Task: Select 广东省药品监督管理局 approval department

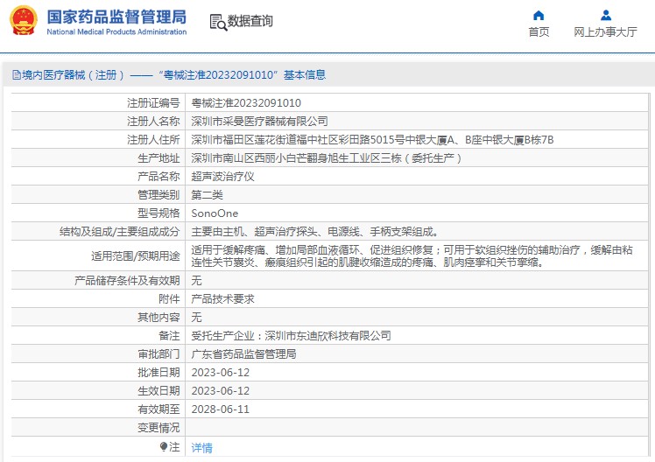Action: [x=243, y=353]
